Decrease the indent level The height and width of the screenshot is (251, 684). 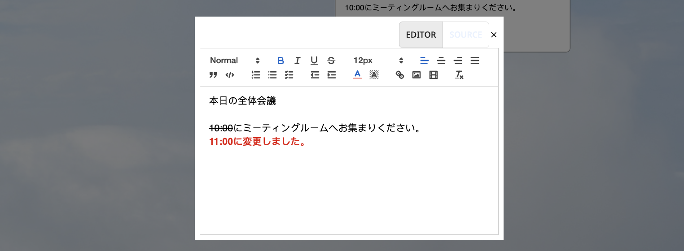(315, 75)
